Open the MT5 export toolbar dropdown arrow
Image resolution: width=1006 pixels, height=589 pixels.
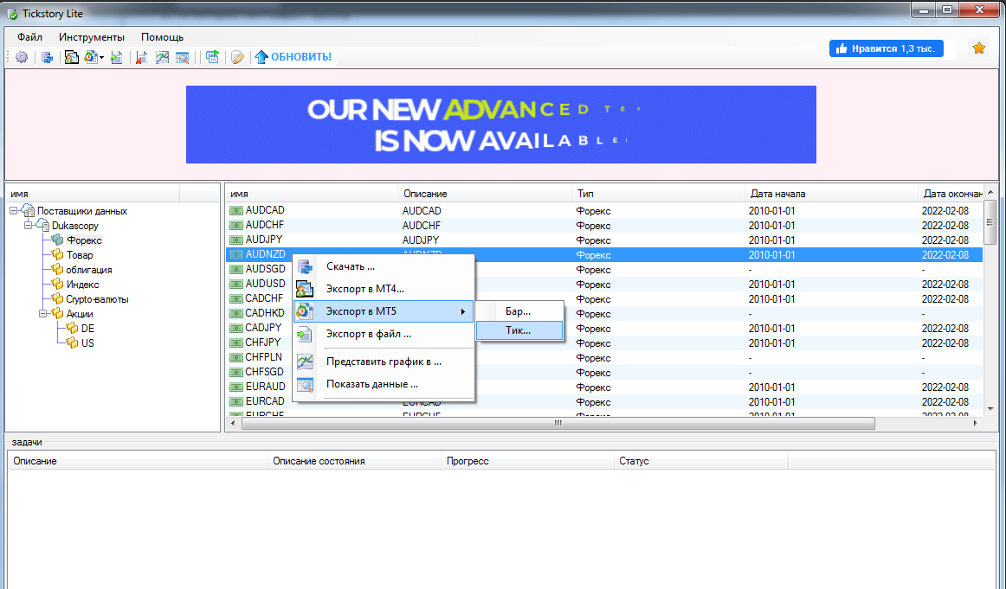pos(101,58)
